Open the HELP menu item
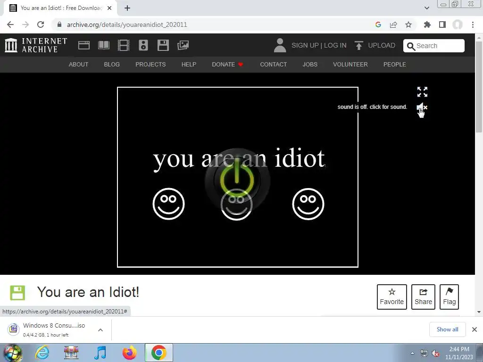483x362 pixels. 189,64
